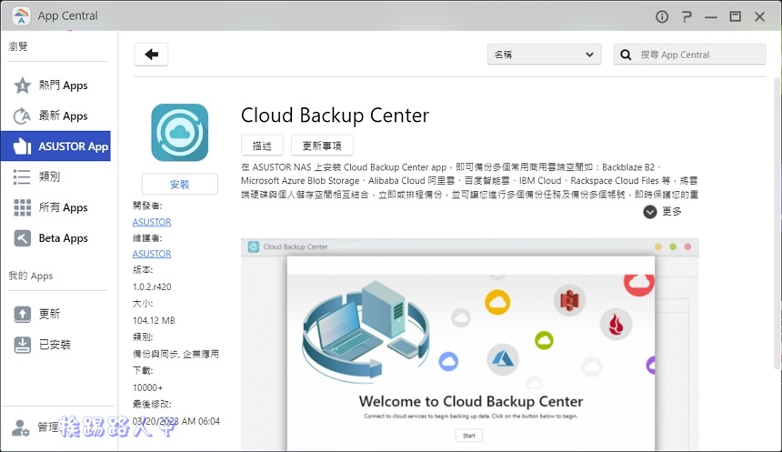Viewport: 782px width, 452px height.
Task: Click size value 104.12 MB
Action: click(x=154, y=320)
